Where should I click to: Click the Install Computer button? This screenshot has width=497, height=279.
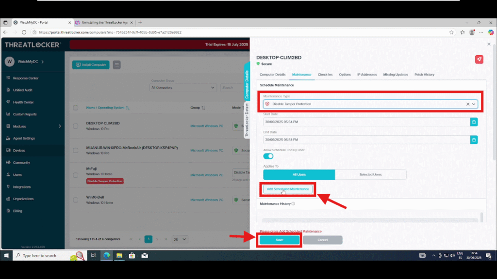click(91, 65)
